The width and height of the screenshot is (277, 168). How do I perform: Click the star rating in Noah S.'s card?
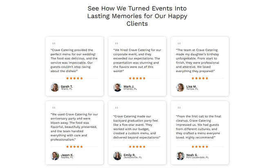200,146
